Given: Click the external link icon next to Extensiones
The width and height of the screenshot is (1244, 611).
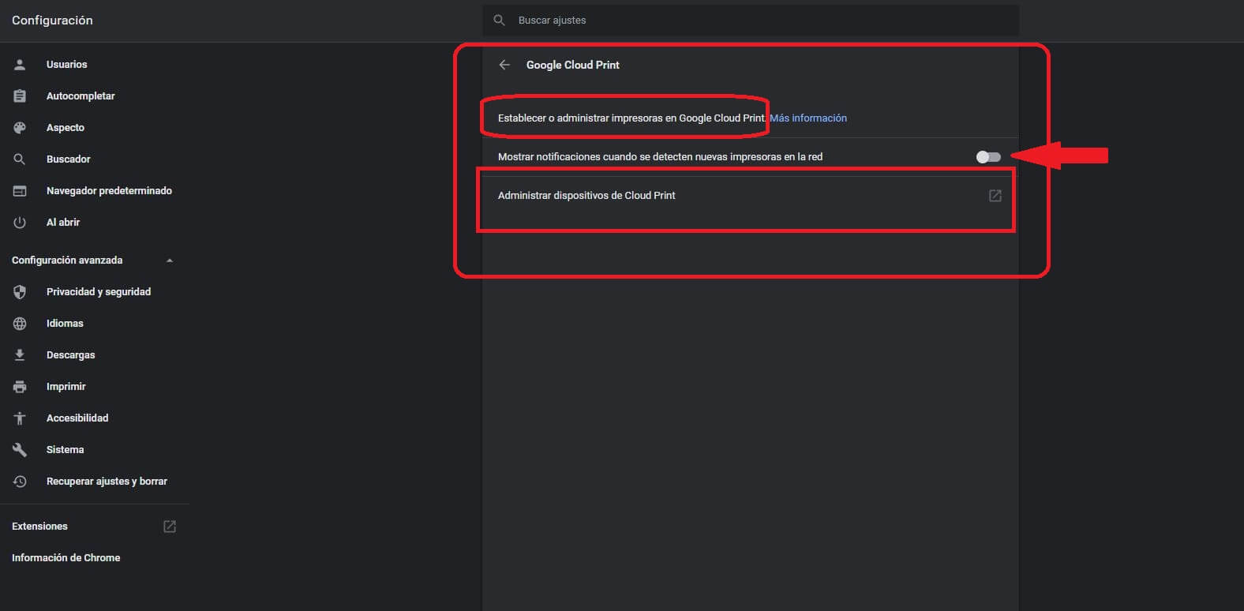Looking at the screenshot, I should 170,527.
